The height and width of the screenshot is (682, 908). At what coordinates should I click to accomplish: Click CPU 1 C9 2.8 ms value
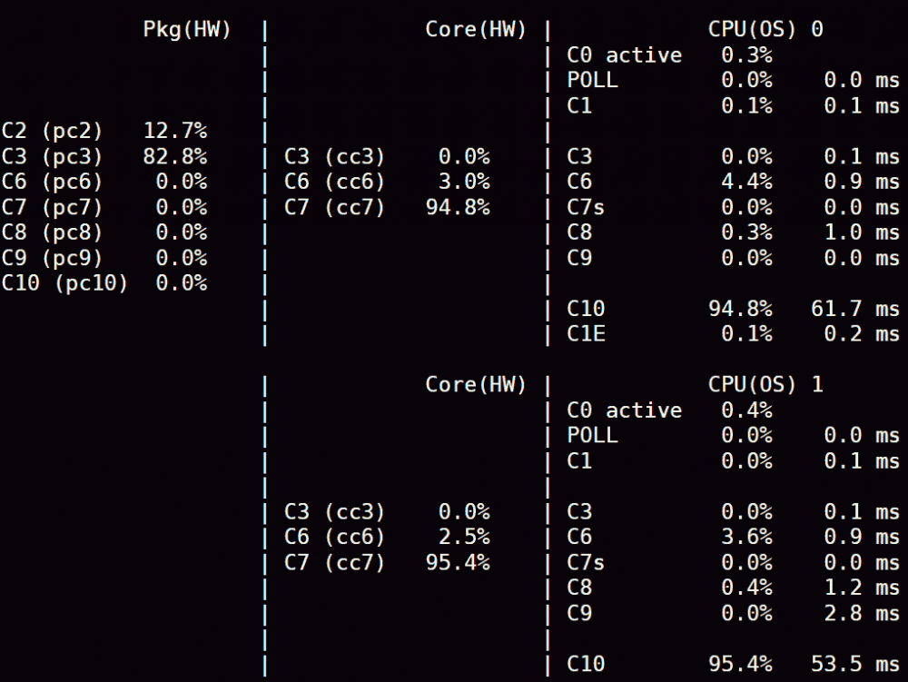862,614
